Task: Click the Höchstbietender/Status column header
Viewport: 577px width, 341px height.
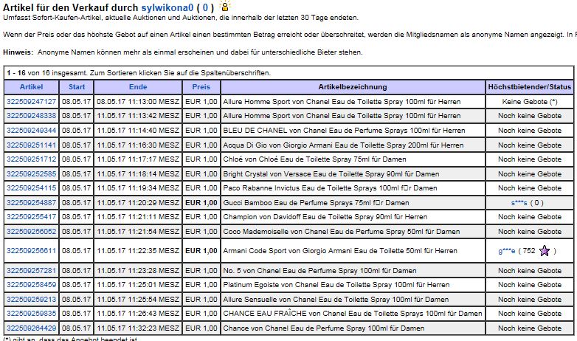Action: [530, 87]
